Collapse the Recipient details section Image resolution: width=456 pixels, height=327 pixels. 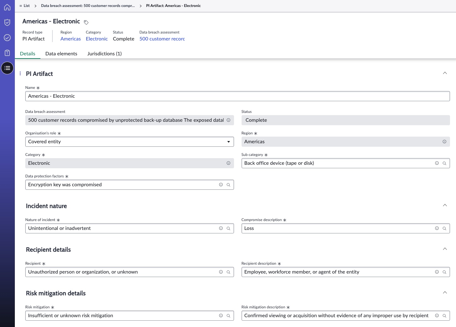click(445, 249)
